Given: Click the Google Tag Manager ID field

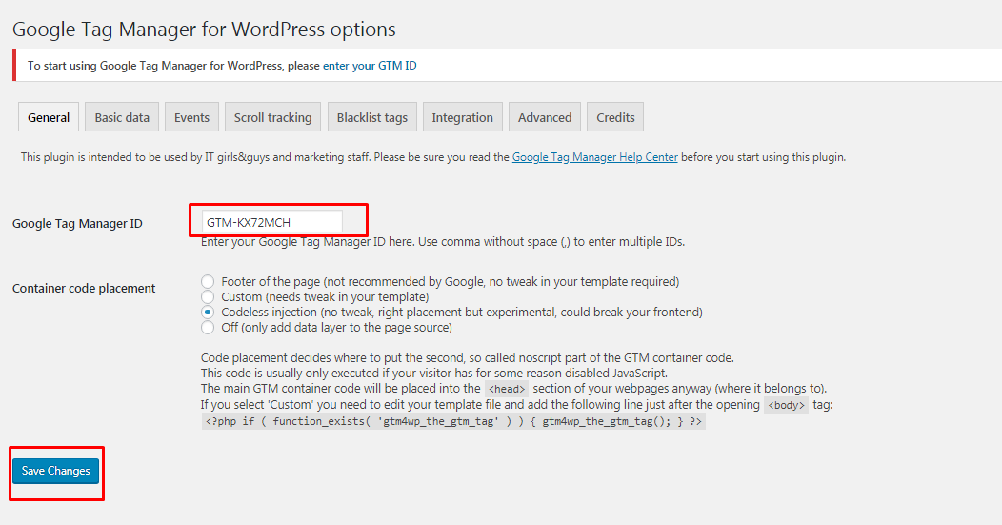Looking at the screenshot, I should pyautogui.click(x=271, y=222).
